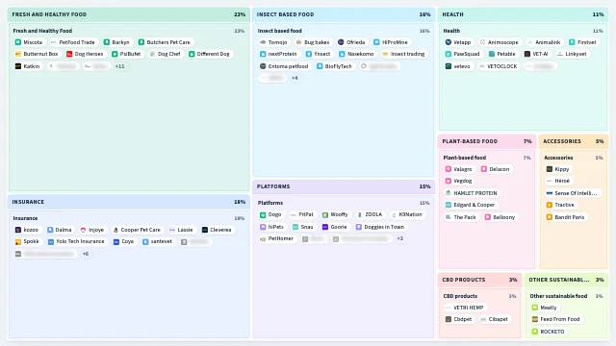616x346 pixels.
Task: Click the Ofrieda purple logo icon
Action: click(341, 42)
